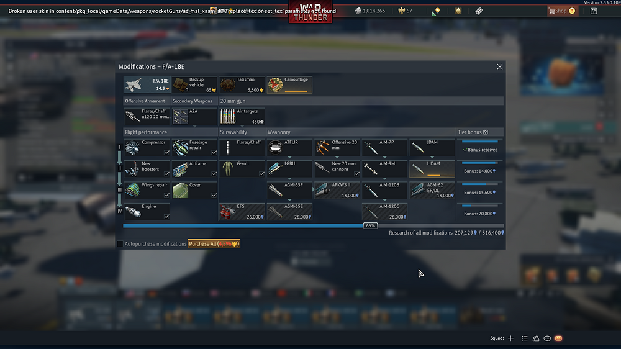Buy the Talisman for 3,300
Viewport: 621px width, 349px height.
click(x=242, y=85)
